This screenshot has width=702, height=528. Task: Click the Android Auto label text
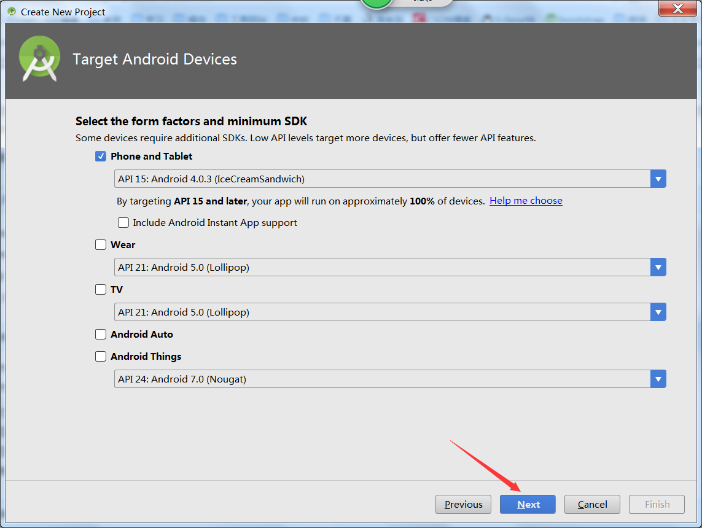[x=142, y=334]
